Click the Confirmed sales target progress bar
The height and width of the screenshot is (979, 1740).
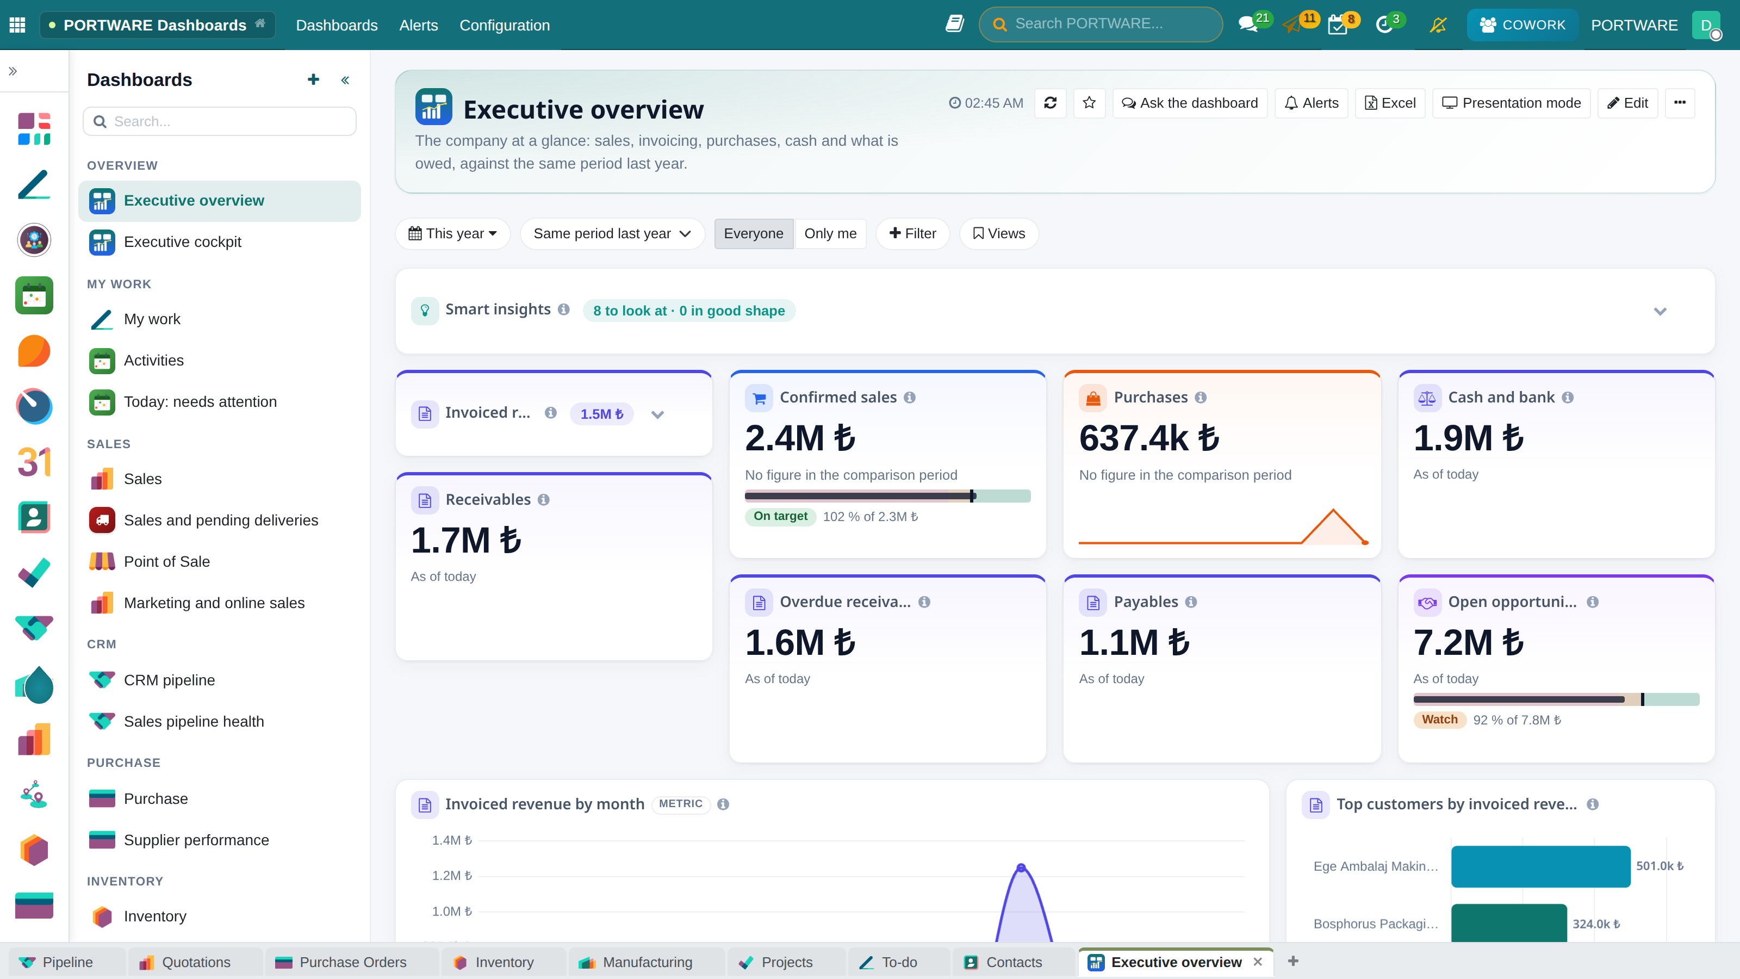pos(887,496)
